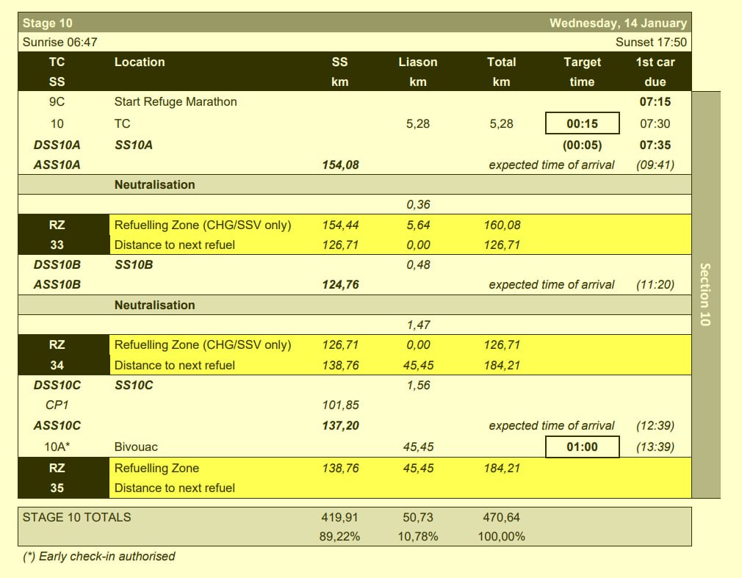Click the Bivouac location entry
Viewport: 742px width, 578px height.
136,447
